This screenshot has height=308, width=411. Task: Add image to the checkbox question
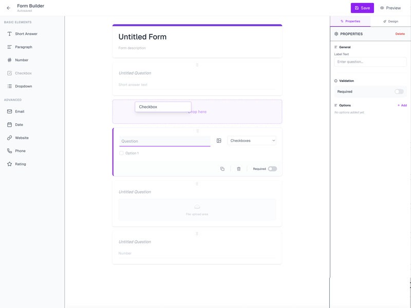[x=219, y=141]
